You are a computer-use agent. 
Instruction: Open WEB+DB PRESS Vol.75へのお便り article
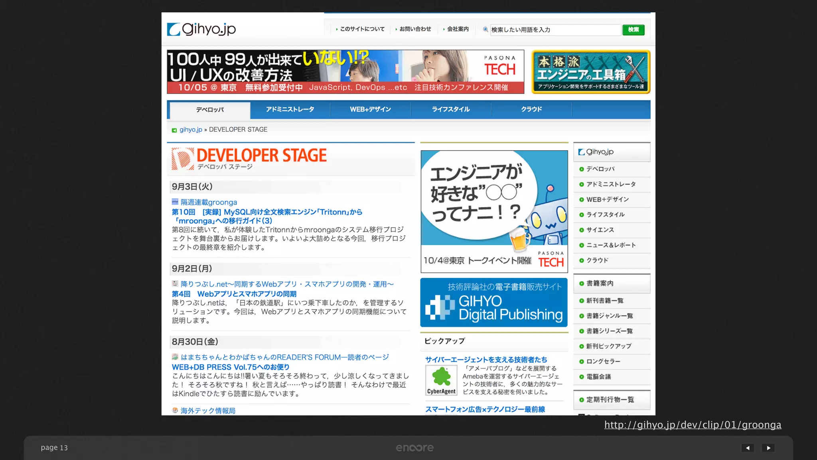tap(231, 367)
